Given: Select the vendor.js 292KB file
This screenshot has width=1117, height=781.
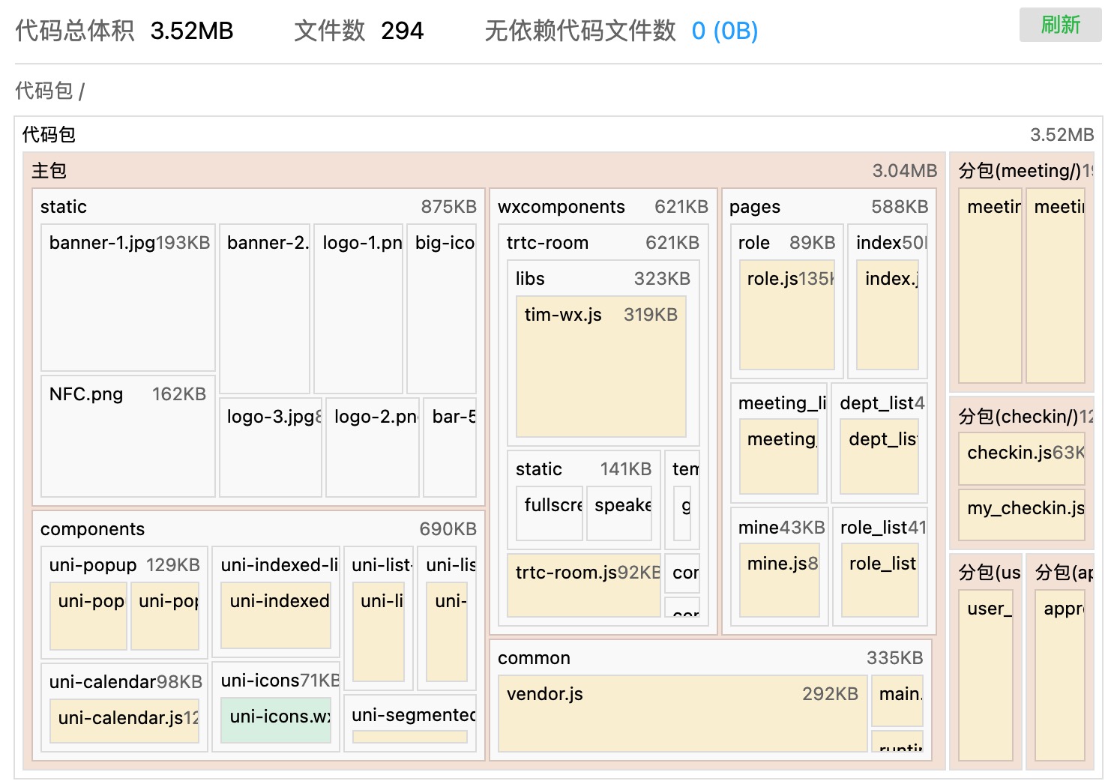Looking at the screenshot, I should tap(683, 714).
